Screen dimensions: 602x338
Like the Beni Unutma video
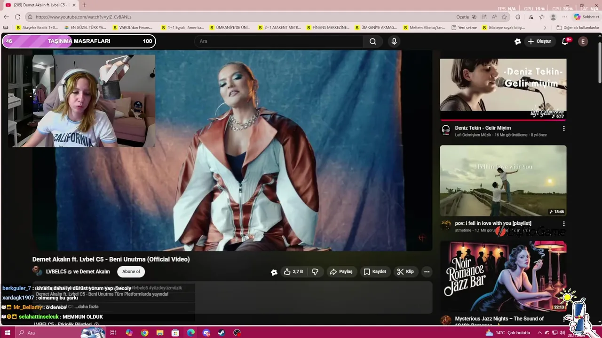point(293,271)
